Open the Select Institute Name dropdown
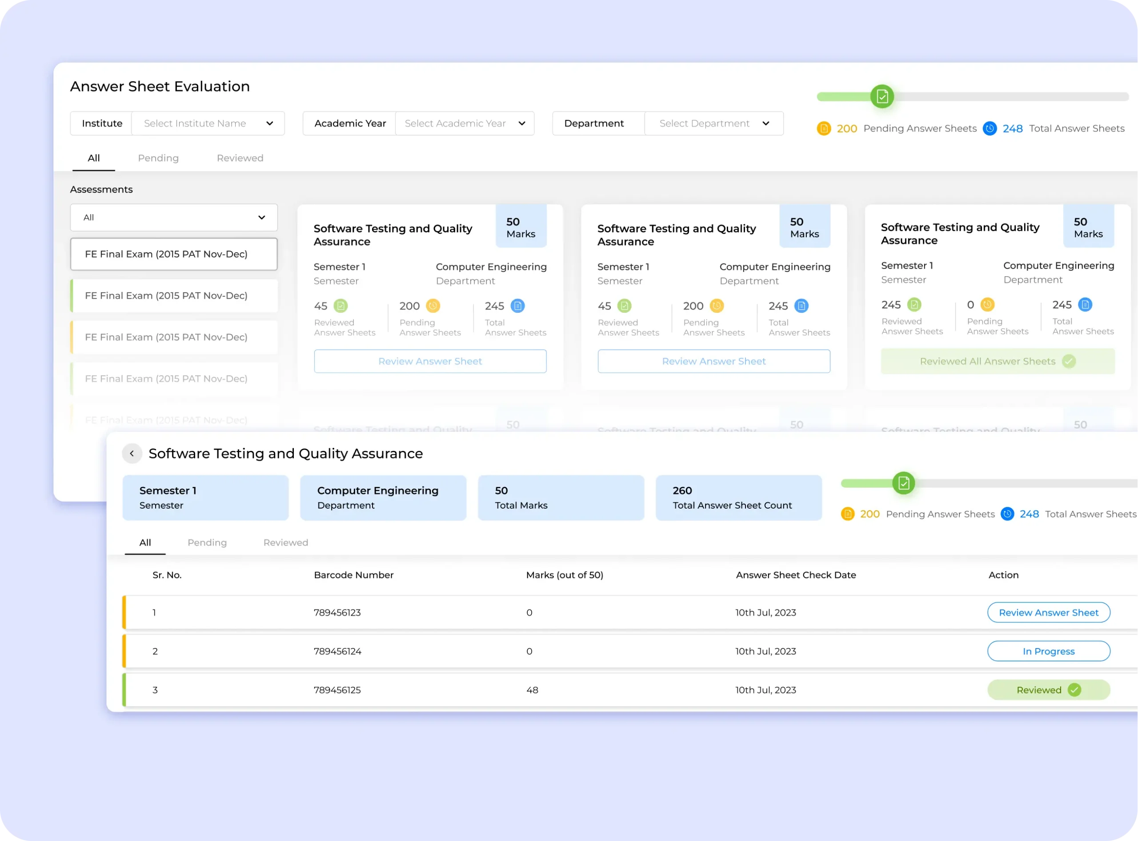Viewport: 1138px width, 841px height. [208, 123]
